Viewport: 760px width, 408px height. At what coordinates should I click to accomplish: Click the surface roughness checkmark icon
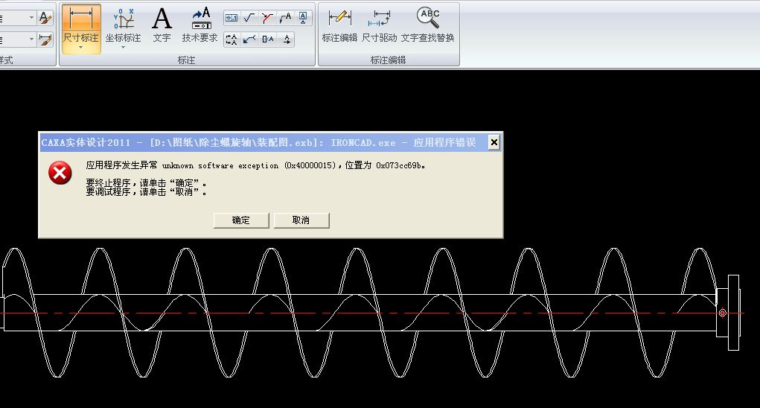click(249, 17)
